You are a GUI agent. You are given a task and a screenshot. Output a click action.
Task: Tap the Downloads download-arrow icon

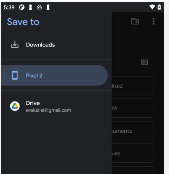coord(15,45)
